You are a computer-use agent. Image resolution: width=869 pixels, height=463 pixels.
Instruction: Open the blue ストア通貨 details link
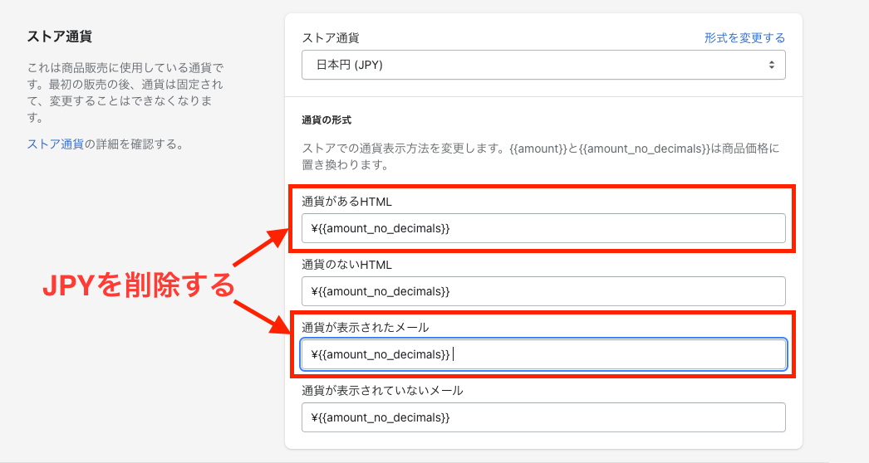coord(56,144)
